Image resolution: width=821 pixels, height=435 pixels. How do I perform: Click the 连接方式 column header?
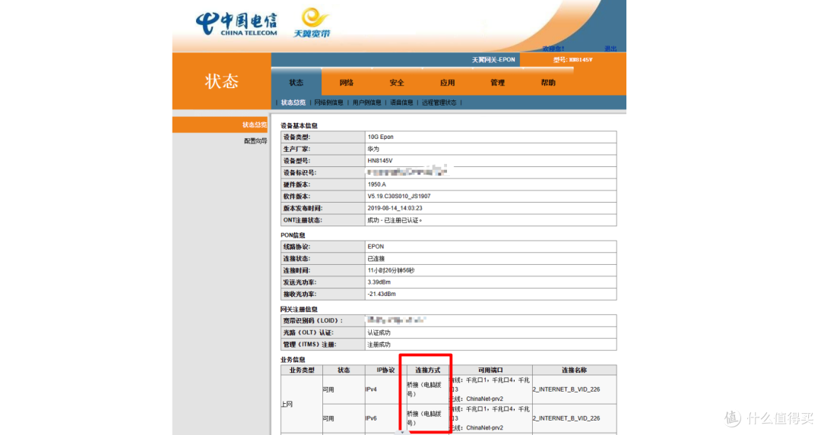point(428,370)
